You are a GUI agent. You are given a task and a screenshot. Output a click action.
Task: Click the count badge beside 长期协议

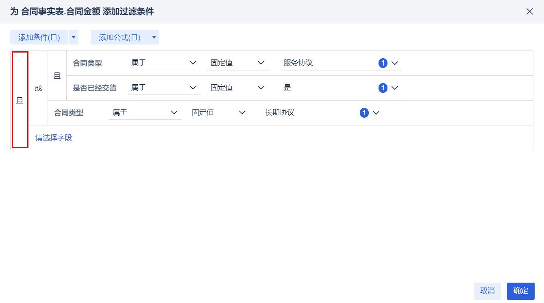pyautogui.click(x=364, y=113)
